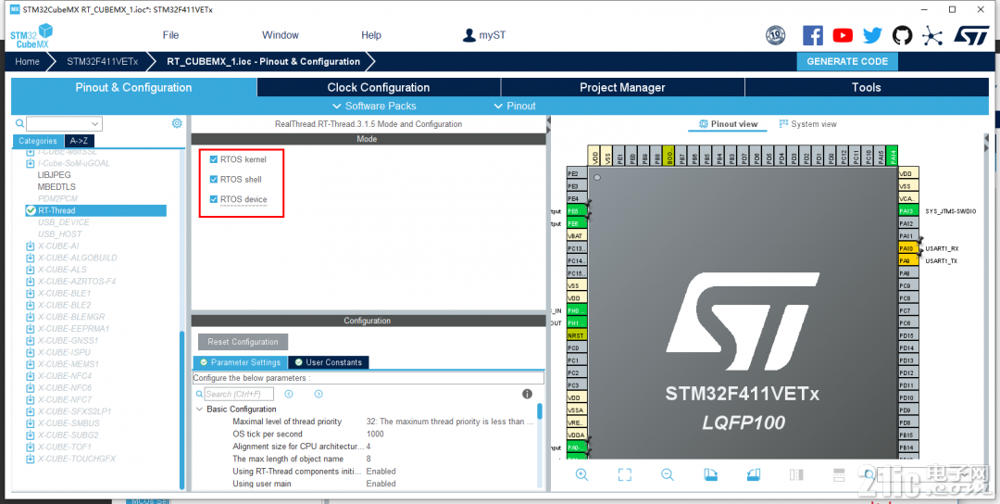The width and height of the screenshot is (1000, 504).
Task: Open the User Constants tab
Action: tap(329, 362)
